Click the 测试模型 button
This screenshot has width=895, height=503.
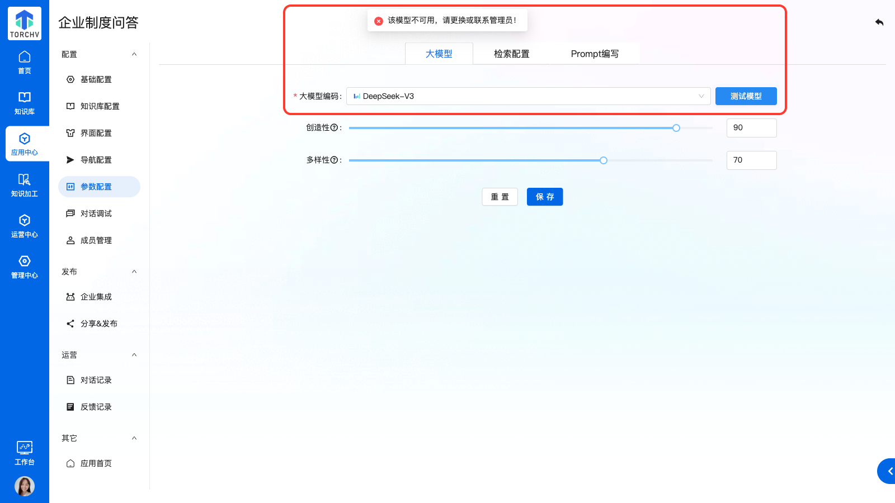tap(746, 96)
